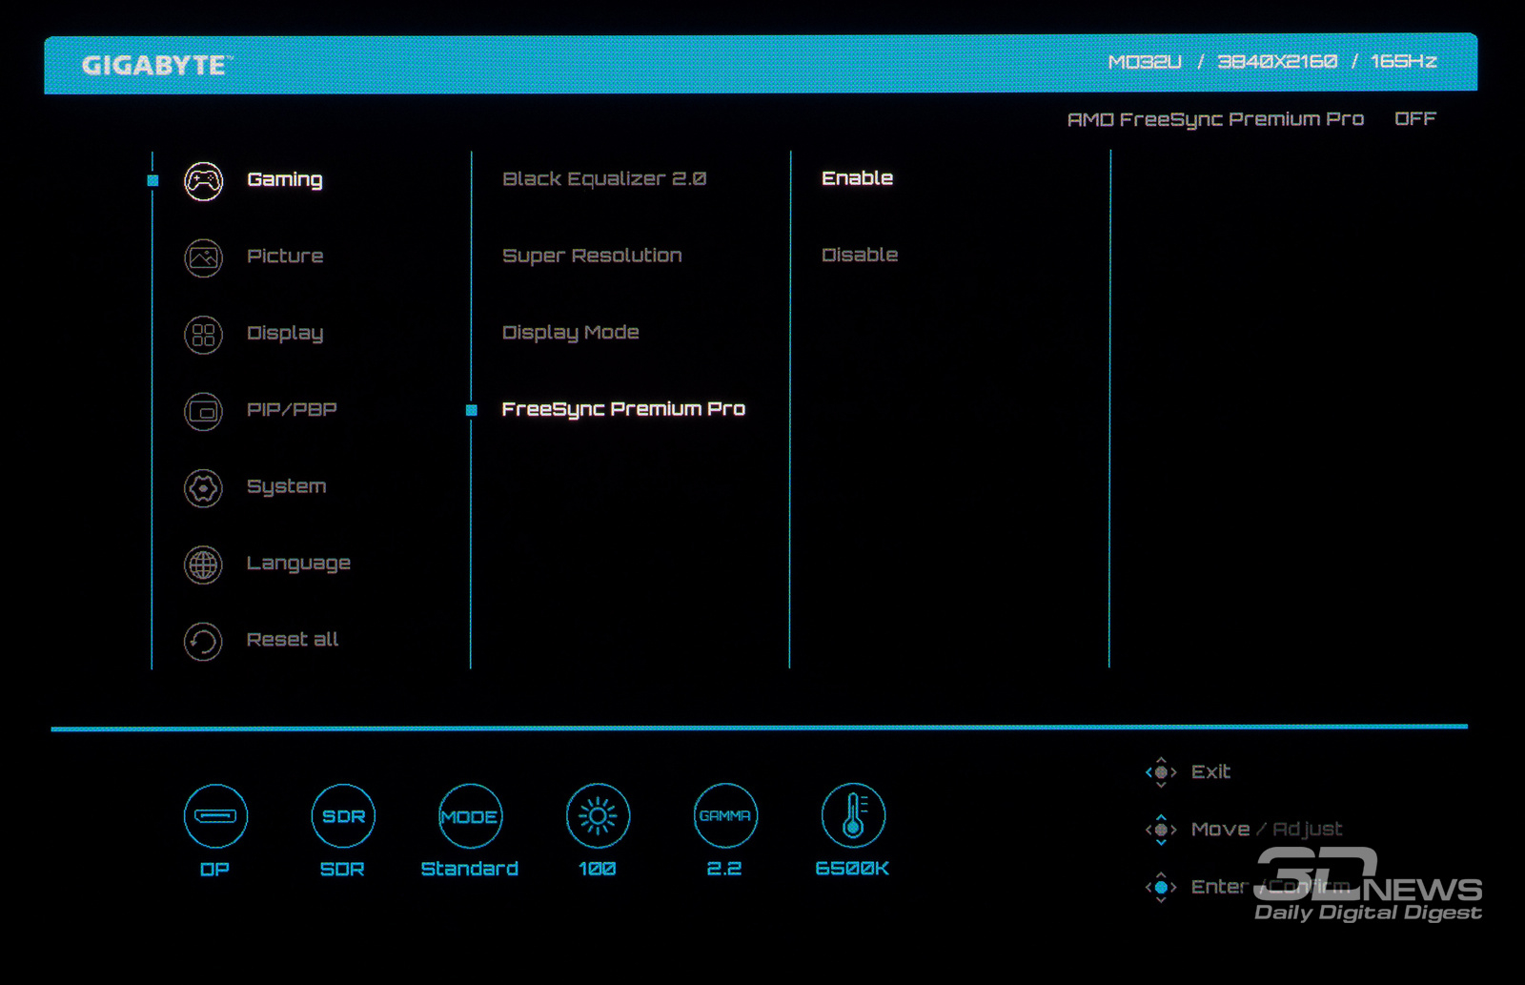Screen dimensions: 1525x985
Task: Click the AMD FreeSync Premium Pro status label
Action: pos(1215,119)
